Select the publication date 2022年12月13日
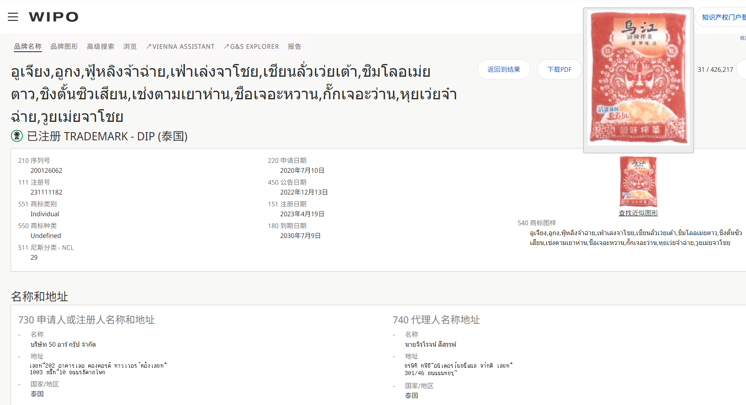Image resolution: width=746 pixels, height=405 pixels. pyautogui.click(x=304, y=192)
